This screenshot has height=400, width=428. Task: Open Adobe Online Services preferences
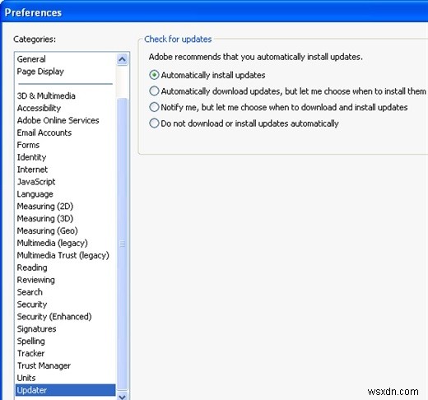click(x=58, y=120)
